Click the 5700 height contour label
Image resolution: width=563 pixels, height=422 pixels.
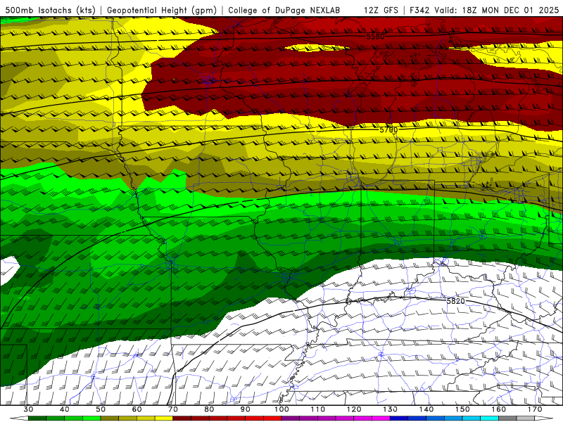point(388,129)
